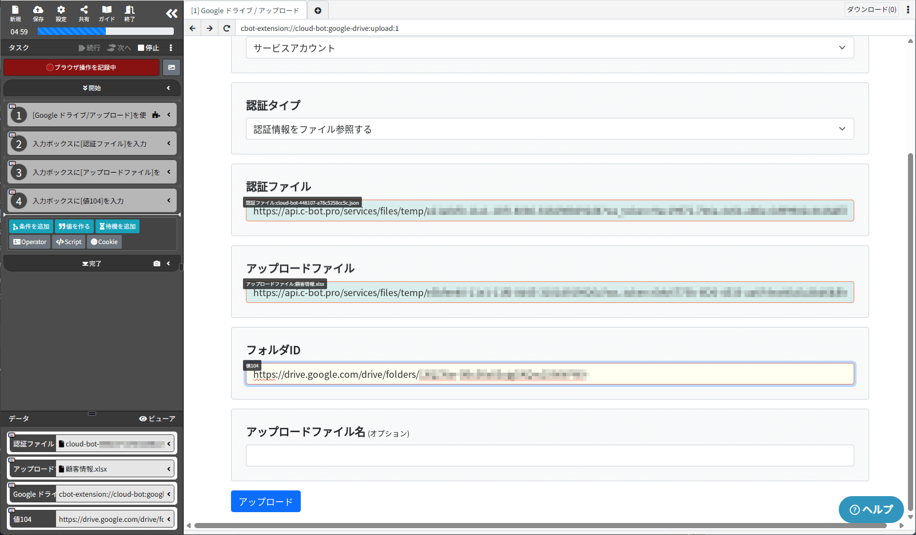Click the 終了 (exit) icon
Screen dimensions: 916x535
[x=130, y=13]
